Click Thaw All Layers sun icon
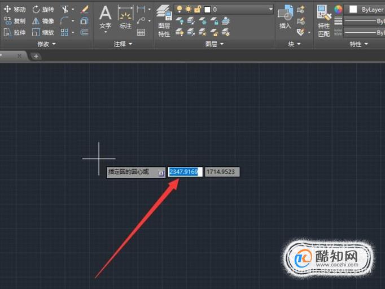Viewport: 385px width, 289px height. coord(203,32)
